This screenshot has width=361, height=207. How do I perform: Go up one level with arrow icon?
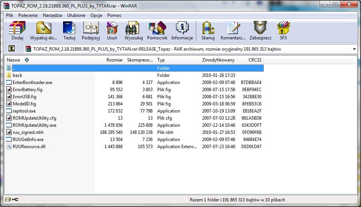(12, 48)
